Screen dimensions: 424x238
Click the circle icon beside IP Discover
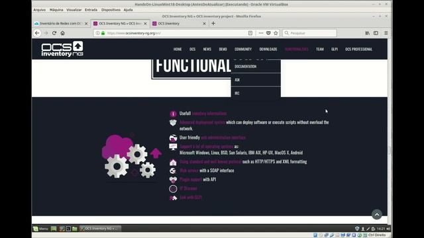173,188
